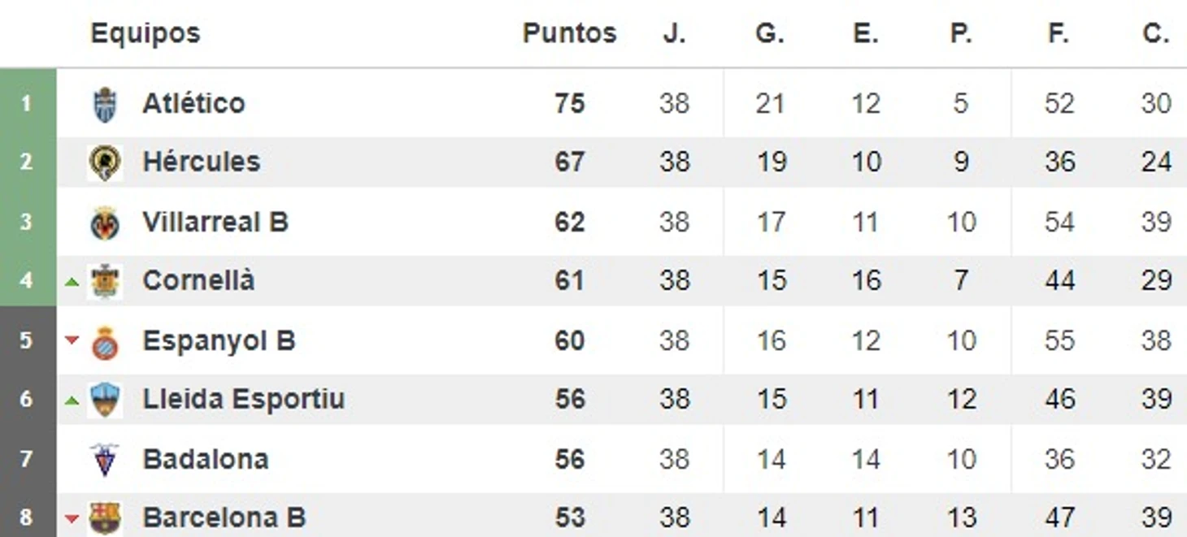Open the Hércules team link
This screenshot has height=537, width=1187.
coord(202,162)
